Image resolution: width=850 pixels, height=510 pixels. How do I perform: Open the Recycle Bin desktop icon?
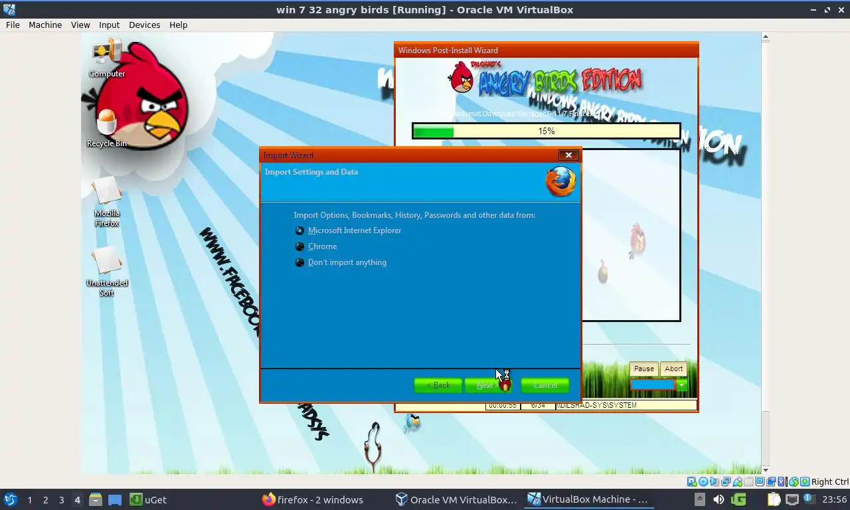[107, 127]
